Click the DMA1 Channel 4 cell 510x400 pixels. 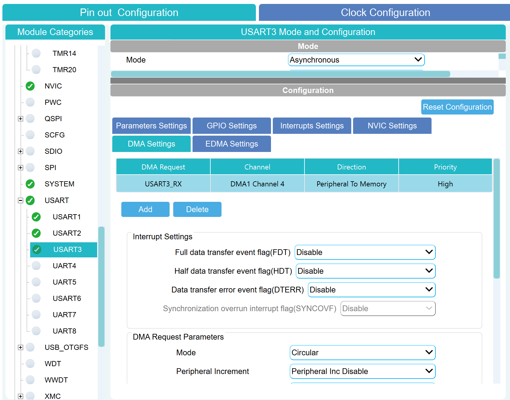coord(257,184)
